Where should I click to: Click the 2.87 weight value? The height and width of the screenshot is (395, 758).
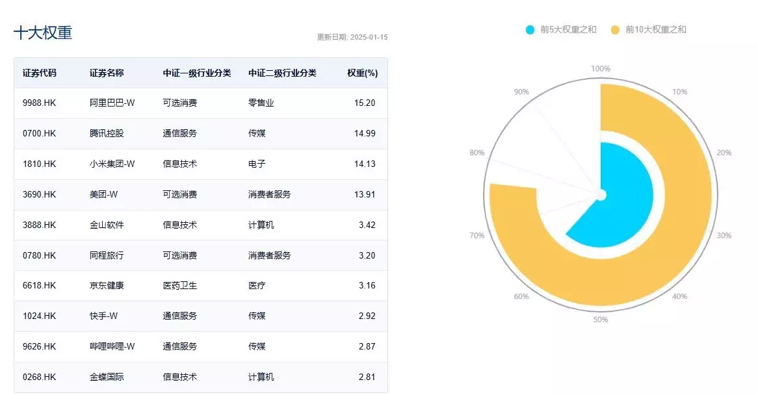coord(367,346)
